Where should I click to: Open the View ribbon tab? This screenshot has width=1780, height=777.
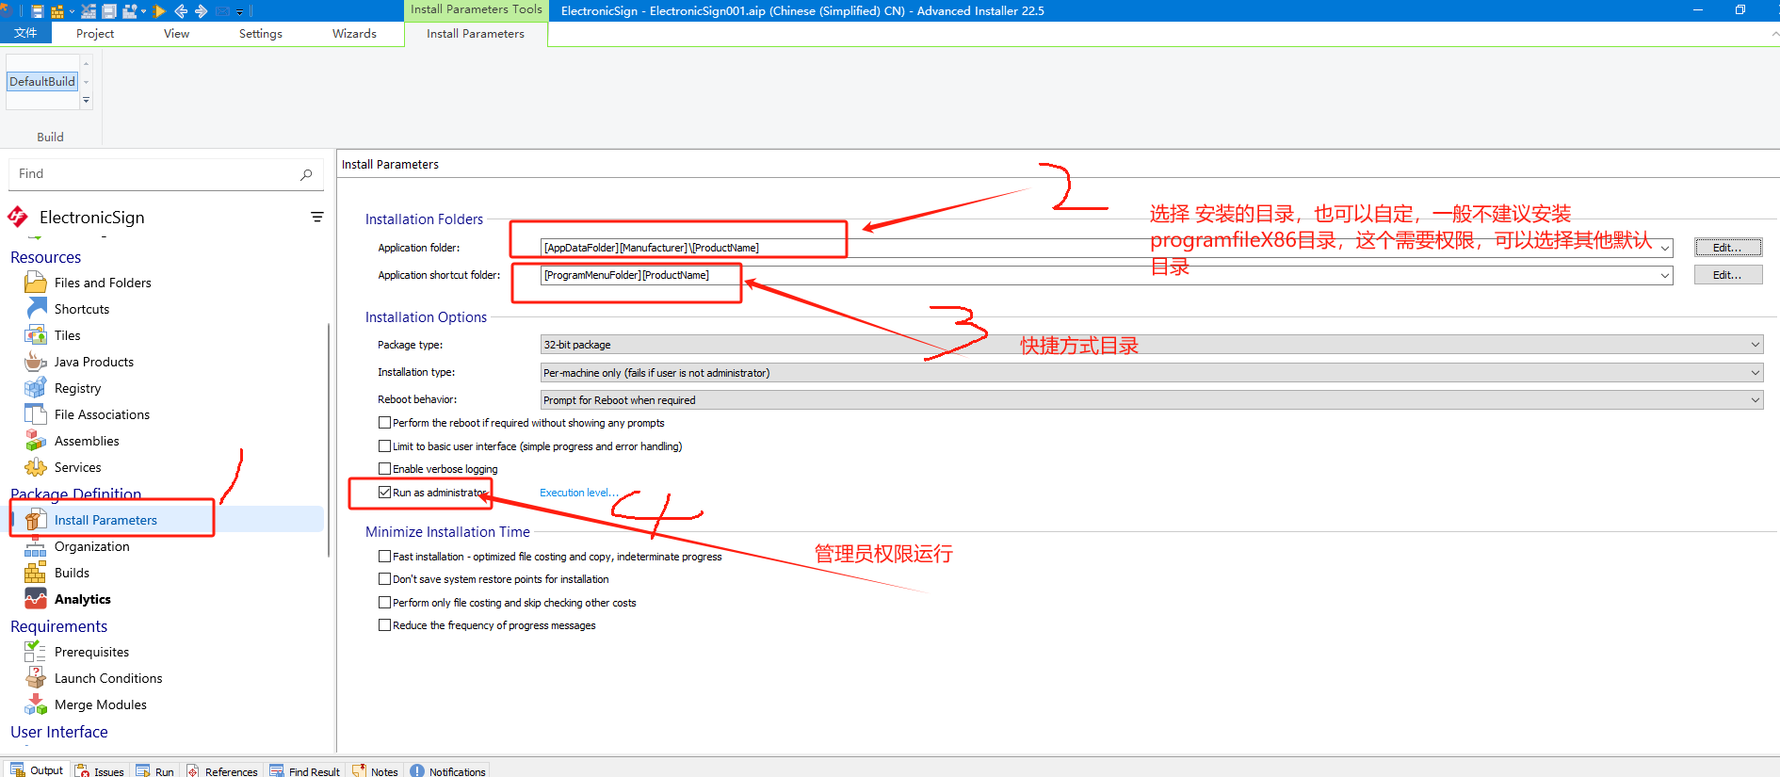point(176,33)
